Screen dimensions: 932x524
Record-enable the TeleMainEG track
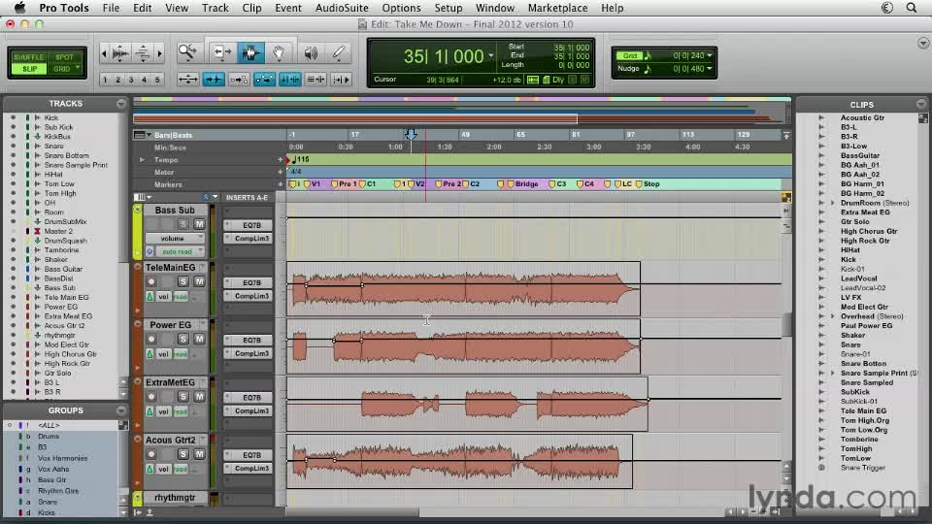151,281
